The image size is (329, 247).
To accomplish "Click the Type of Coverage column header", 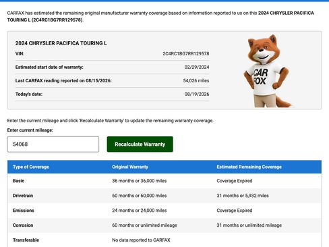I will (31, 167).
